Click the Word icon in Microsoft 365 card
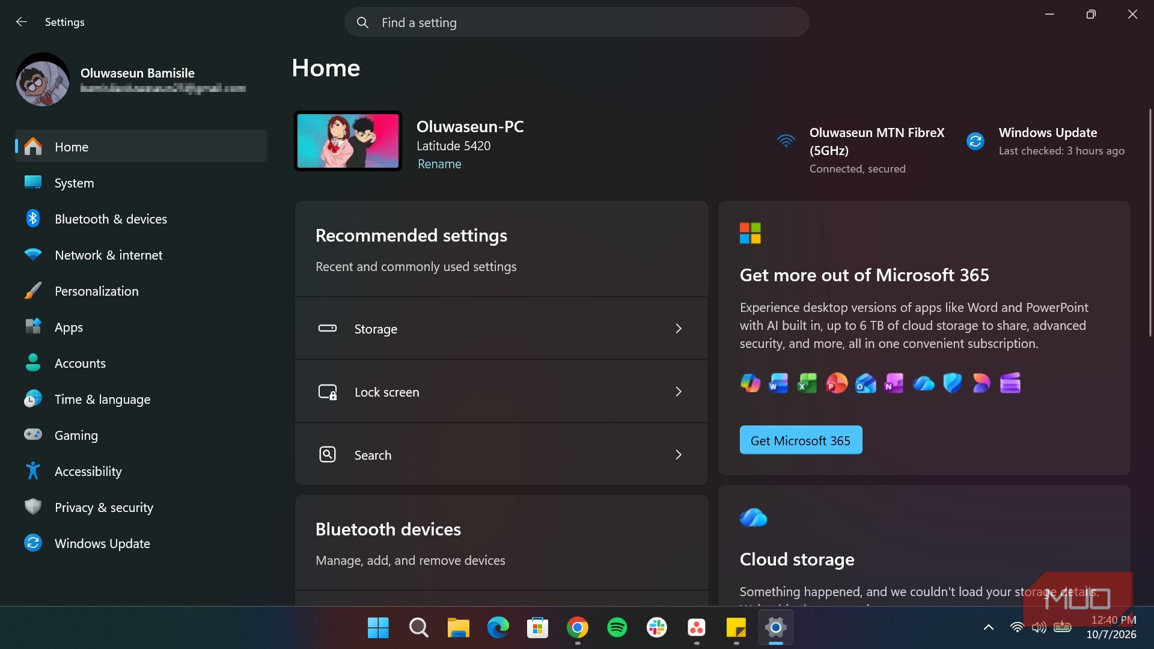 [x=778, y=383]
